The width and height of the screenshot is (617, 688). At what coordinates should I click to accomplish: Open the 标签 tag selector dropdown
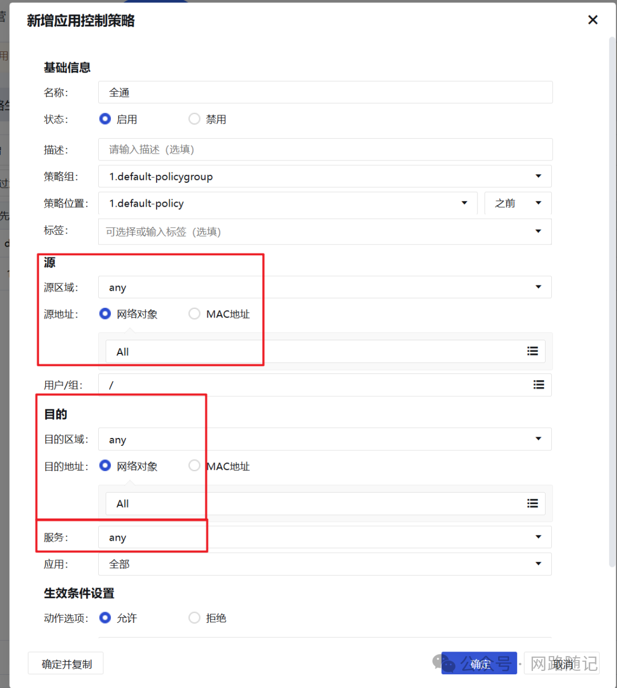click(538, 231)
